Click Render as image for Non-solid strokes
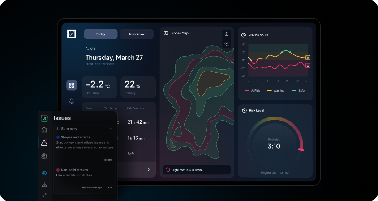 pyautogui.click(x=92, y=188)
